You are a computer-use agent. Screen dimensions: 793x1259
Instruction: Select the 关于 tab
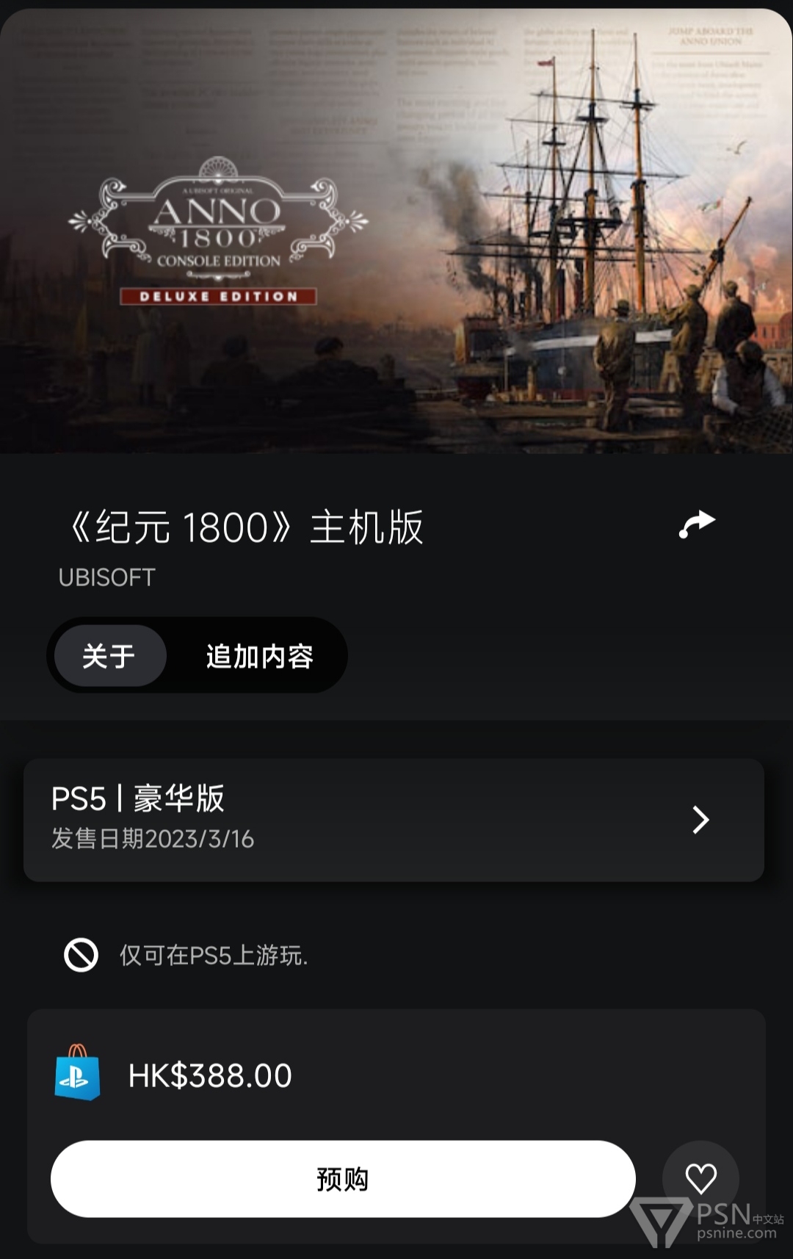109,656
